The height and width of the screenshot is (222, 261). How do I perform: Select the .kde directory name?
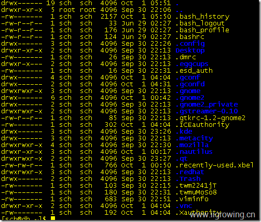[x=184, y=132]
